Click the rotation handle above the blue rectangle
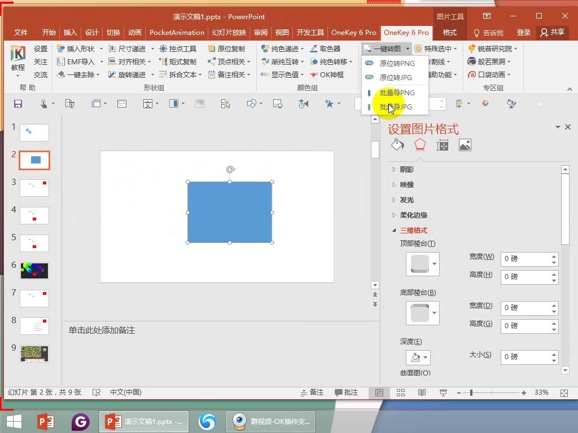This screenshot has width=578, height=433. (230, 169)
